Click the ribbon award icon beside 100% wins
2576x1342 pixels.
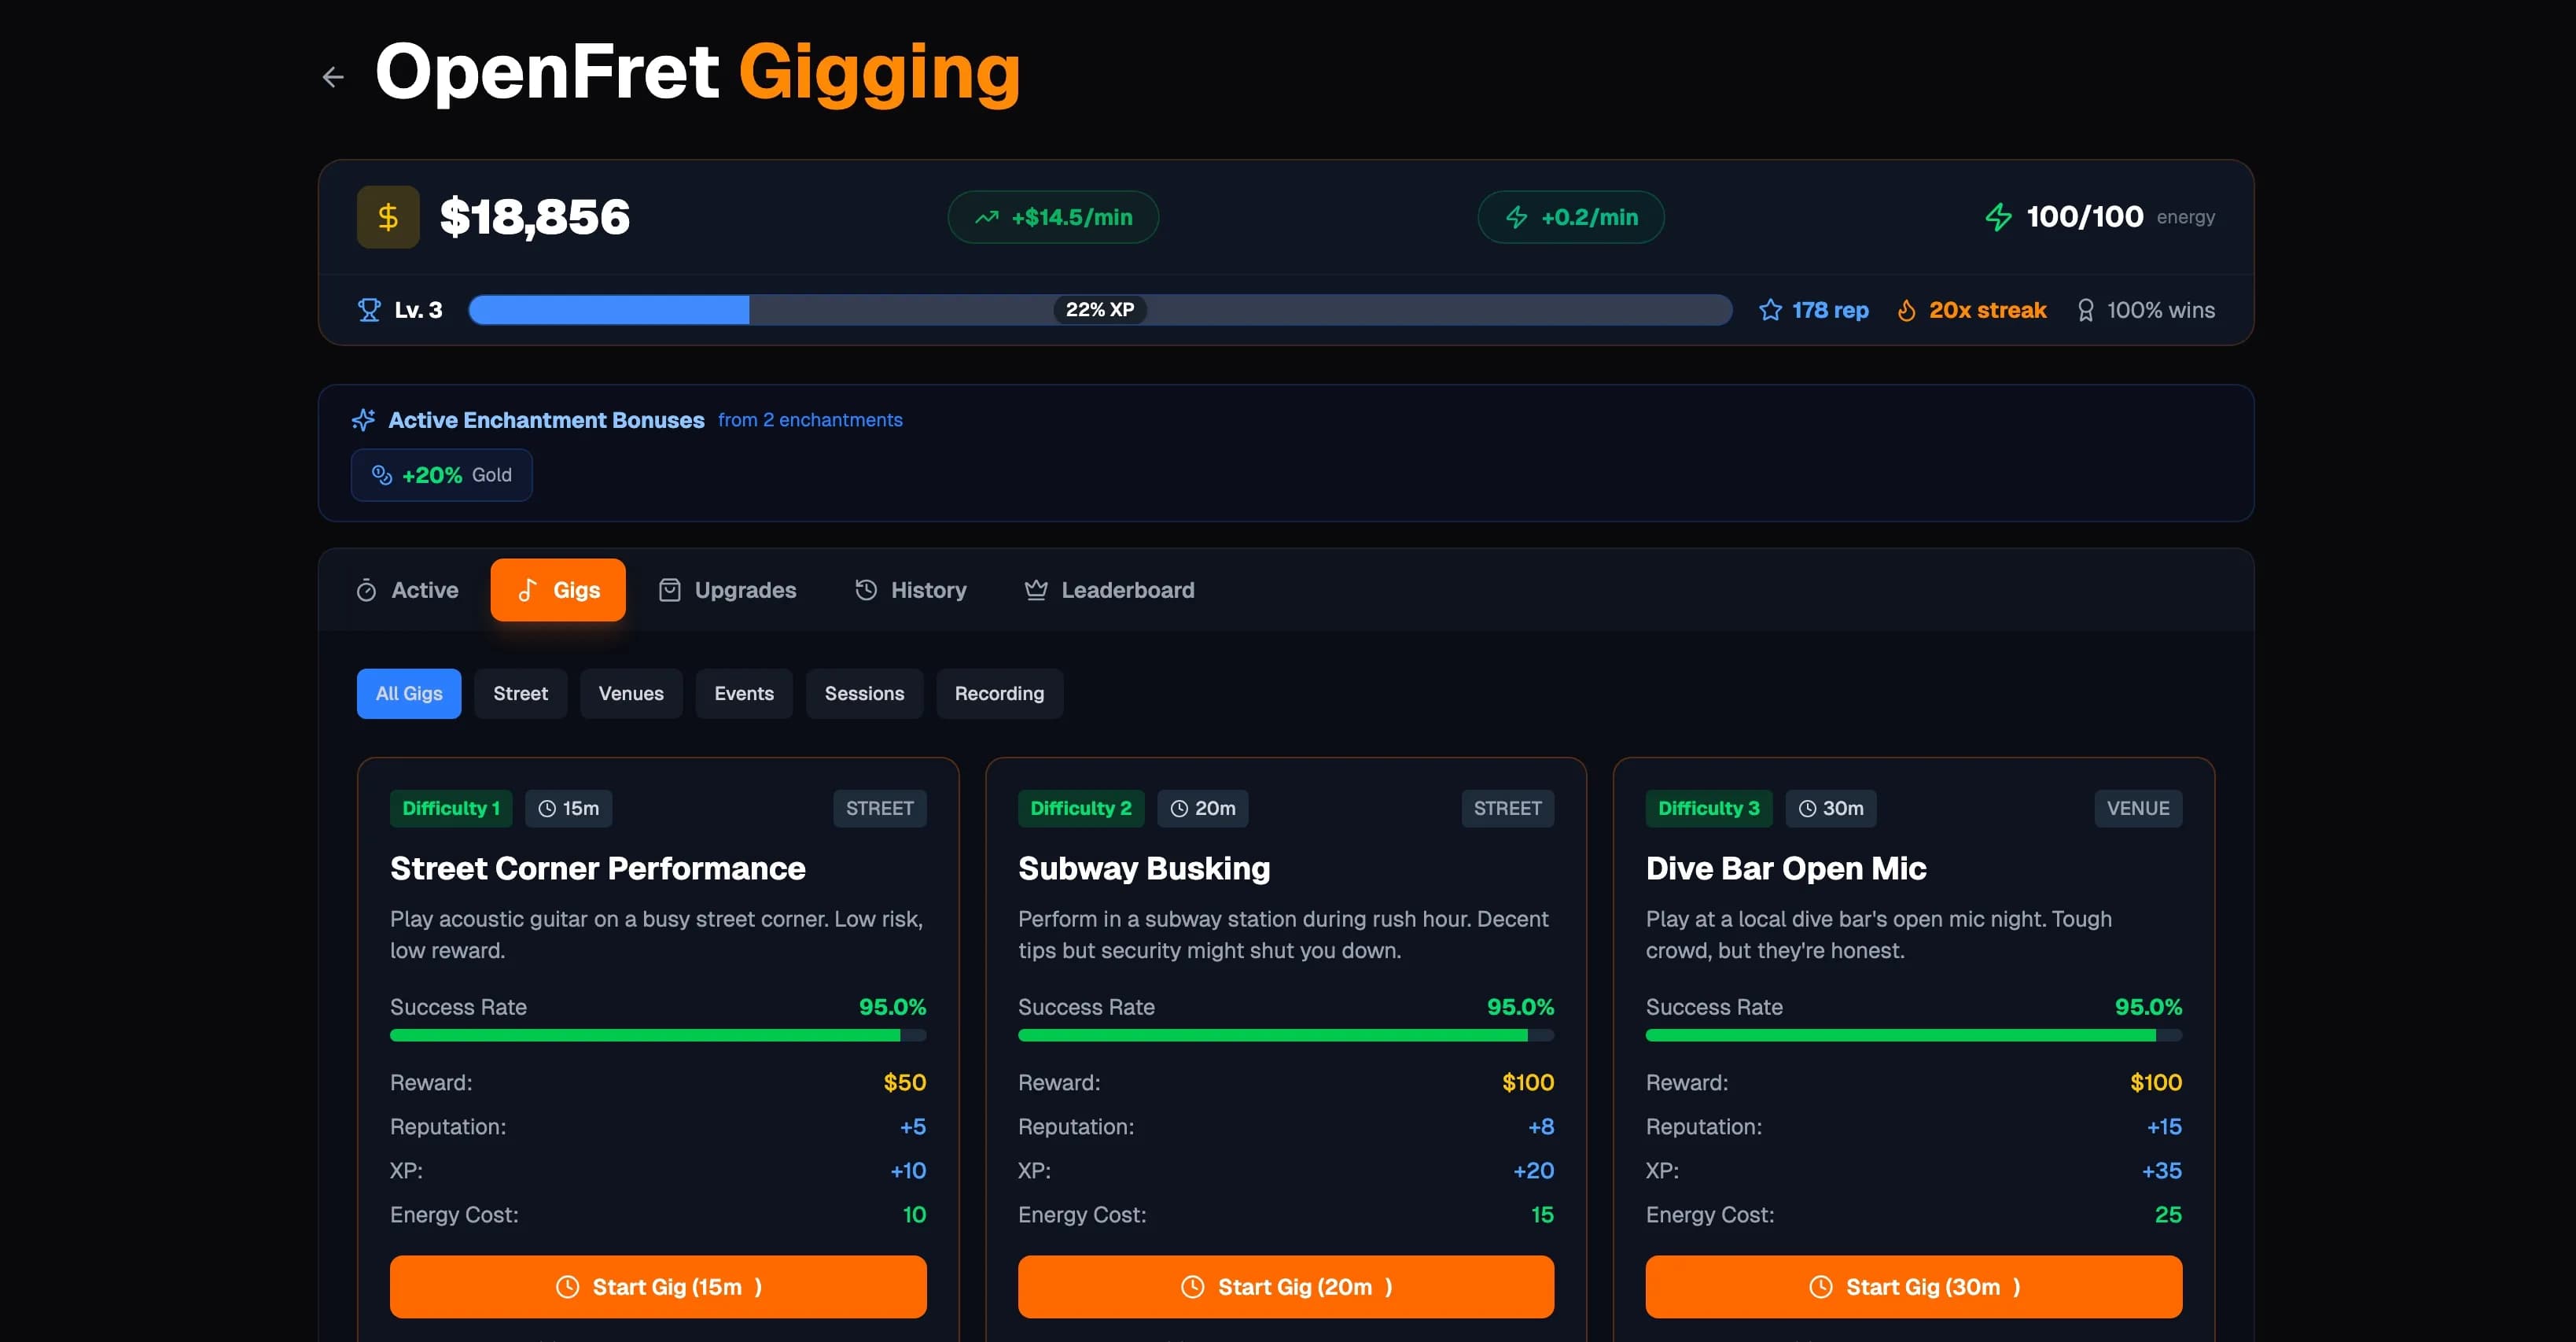point(2086,310)
